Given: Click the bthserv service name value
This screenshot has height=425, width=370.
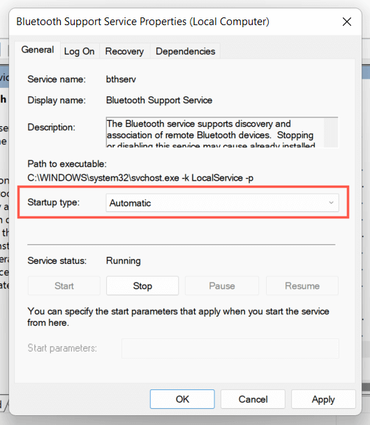Looking at the screenshot, I should (x=121, y=80).
